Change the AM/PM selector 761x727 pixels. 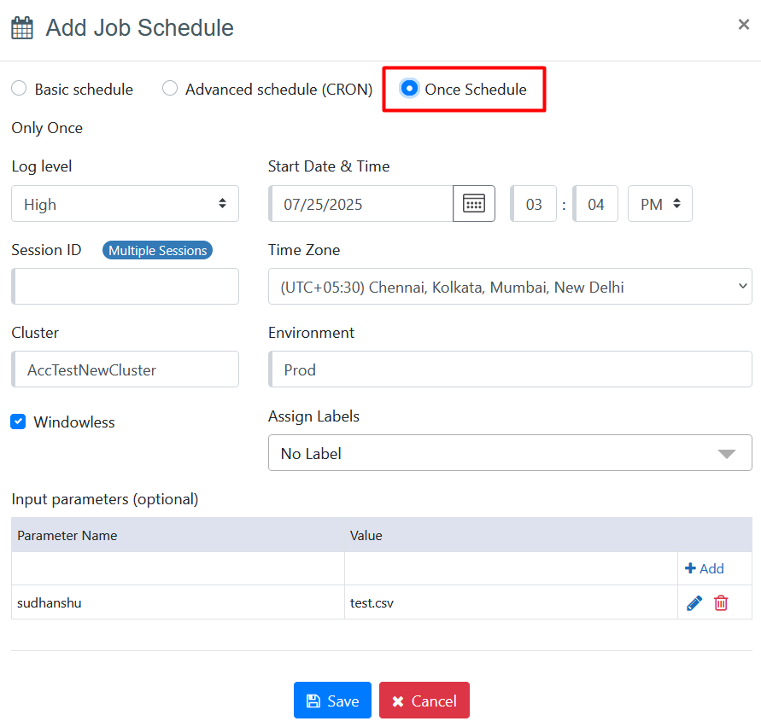659,204
